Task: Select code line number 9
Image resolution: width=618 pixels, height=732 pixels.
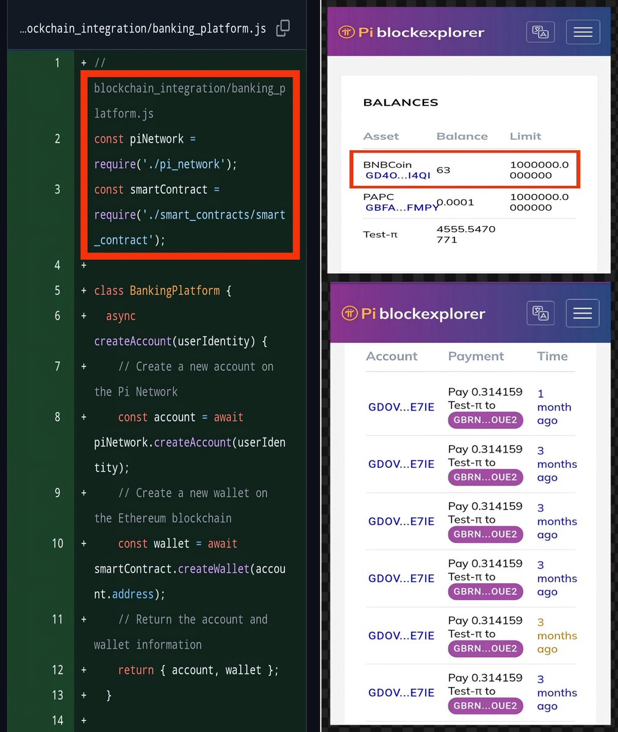Action: 57,493
